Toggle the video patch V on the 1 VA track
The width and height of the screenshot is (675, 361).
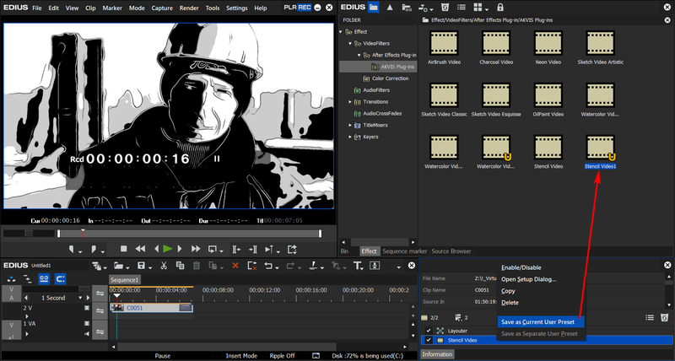[12, 325]
